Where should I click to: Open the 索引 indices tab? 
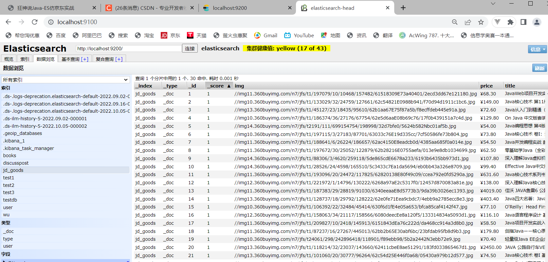click(x=25, y=59)
